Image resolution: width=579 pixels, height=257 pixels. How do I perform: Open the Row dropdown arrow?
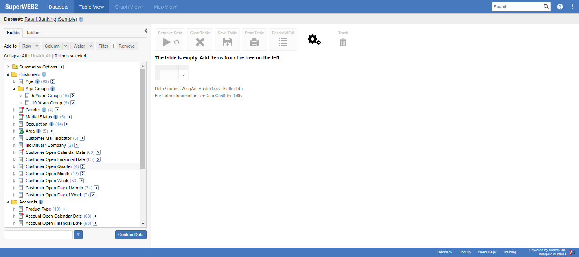(x=37, y=46)
